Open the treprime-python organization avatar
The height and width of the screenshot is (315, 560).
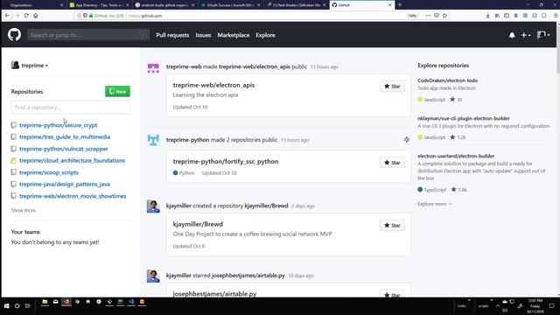153,140
